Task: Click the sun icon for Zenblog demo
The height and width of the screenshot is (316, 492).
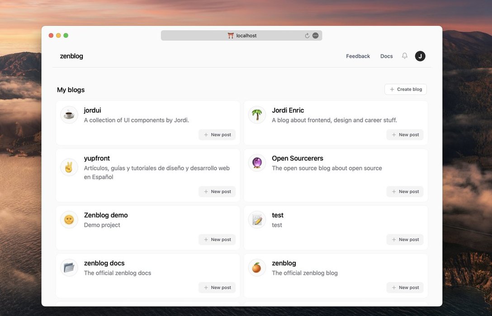Action: [69, 220]
